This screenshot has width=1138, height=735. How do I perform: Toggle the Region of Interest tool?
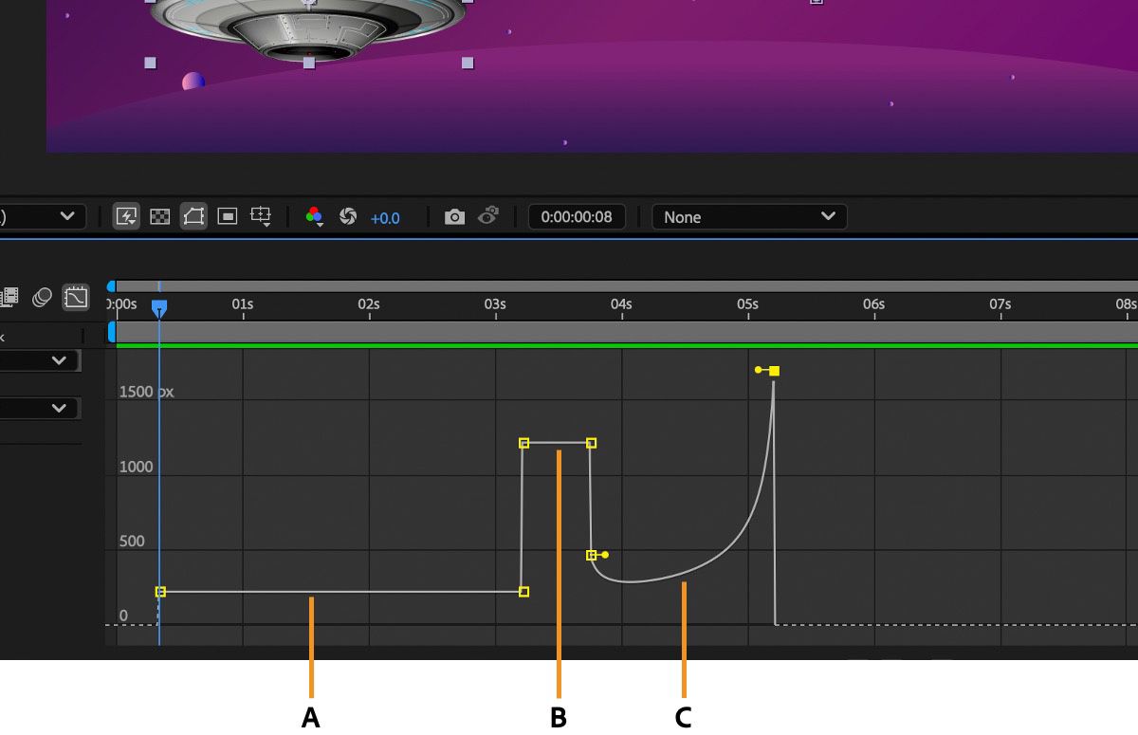point(228,216)
